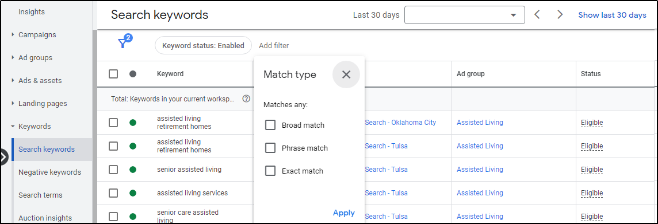Expand the Campaigns section

click(x=37, y=35)
